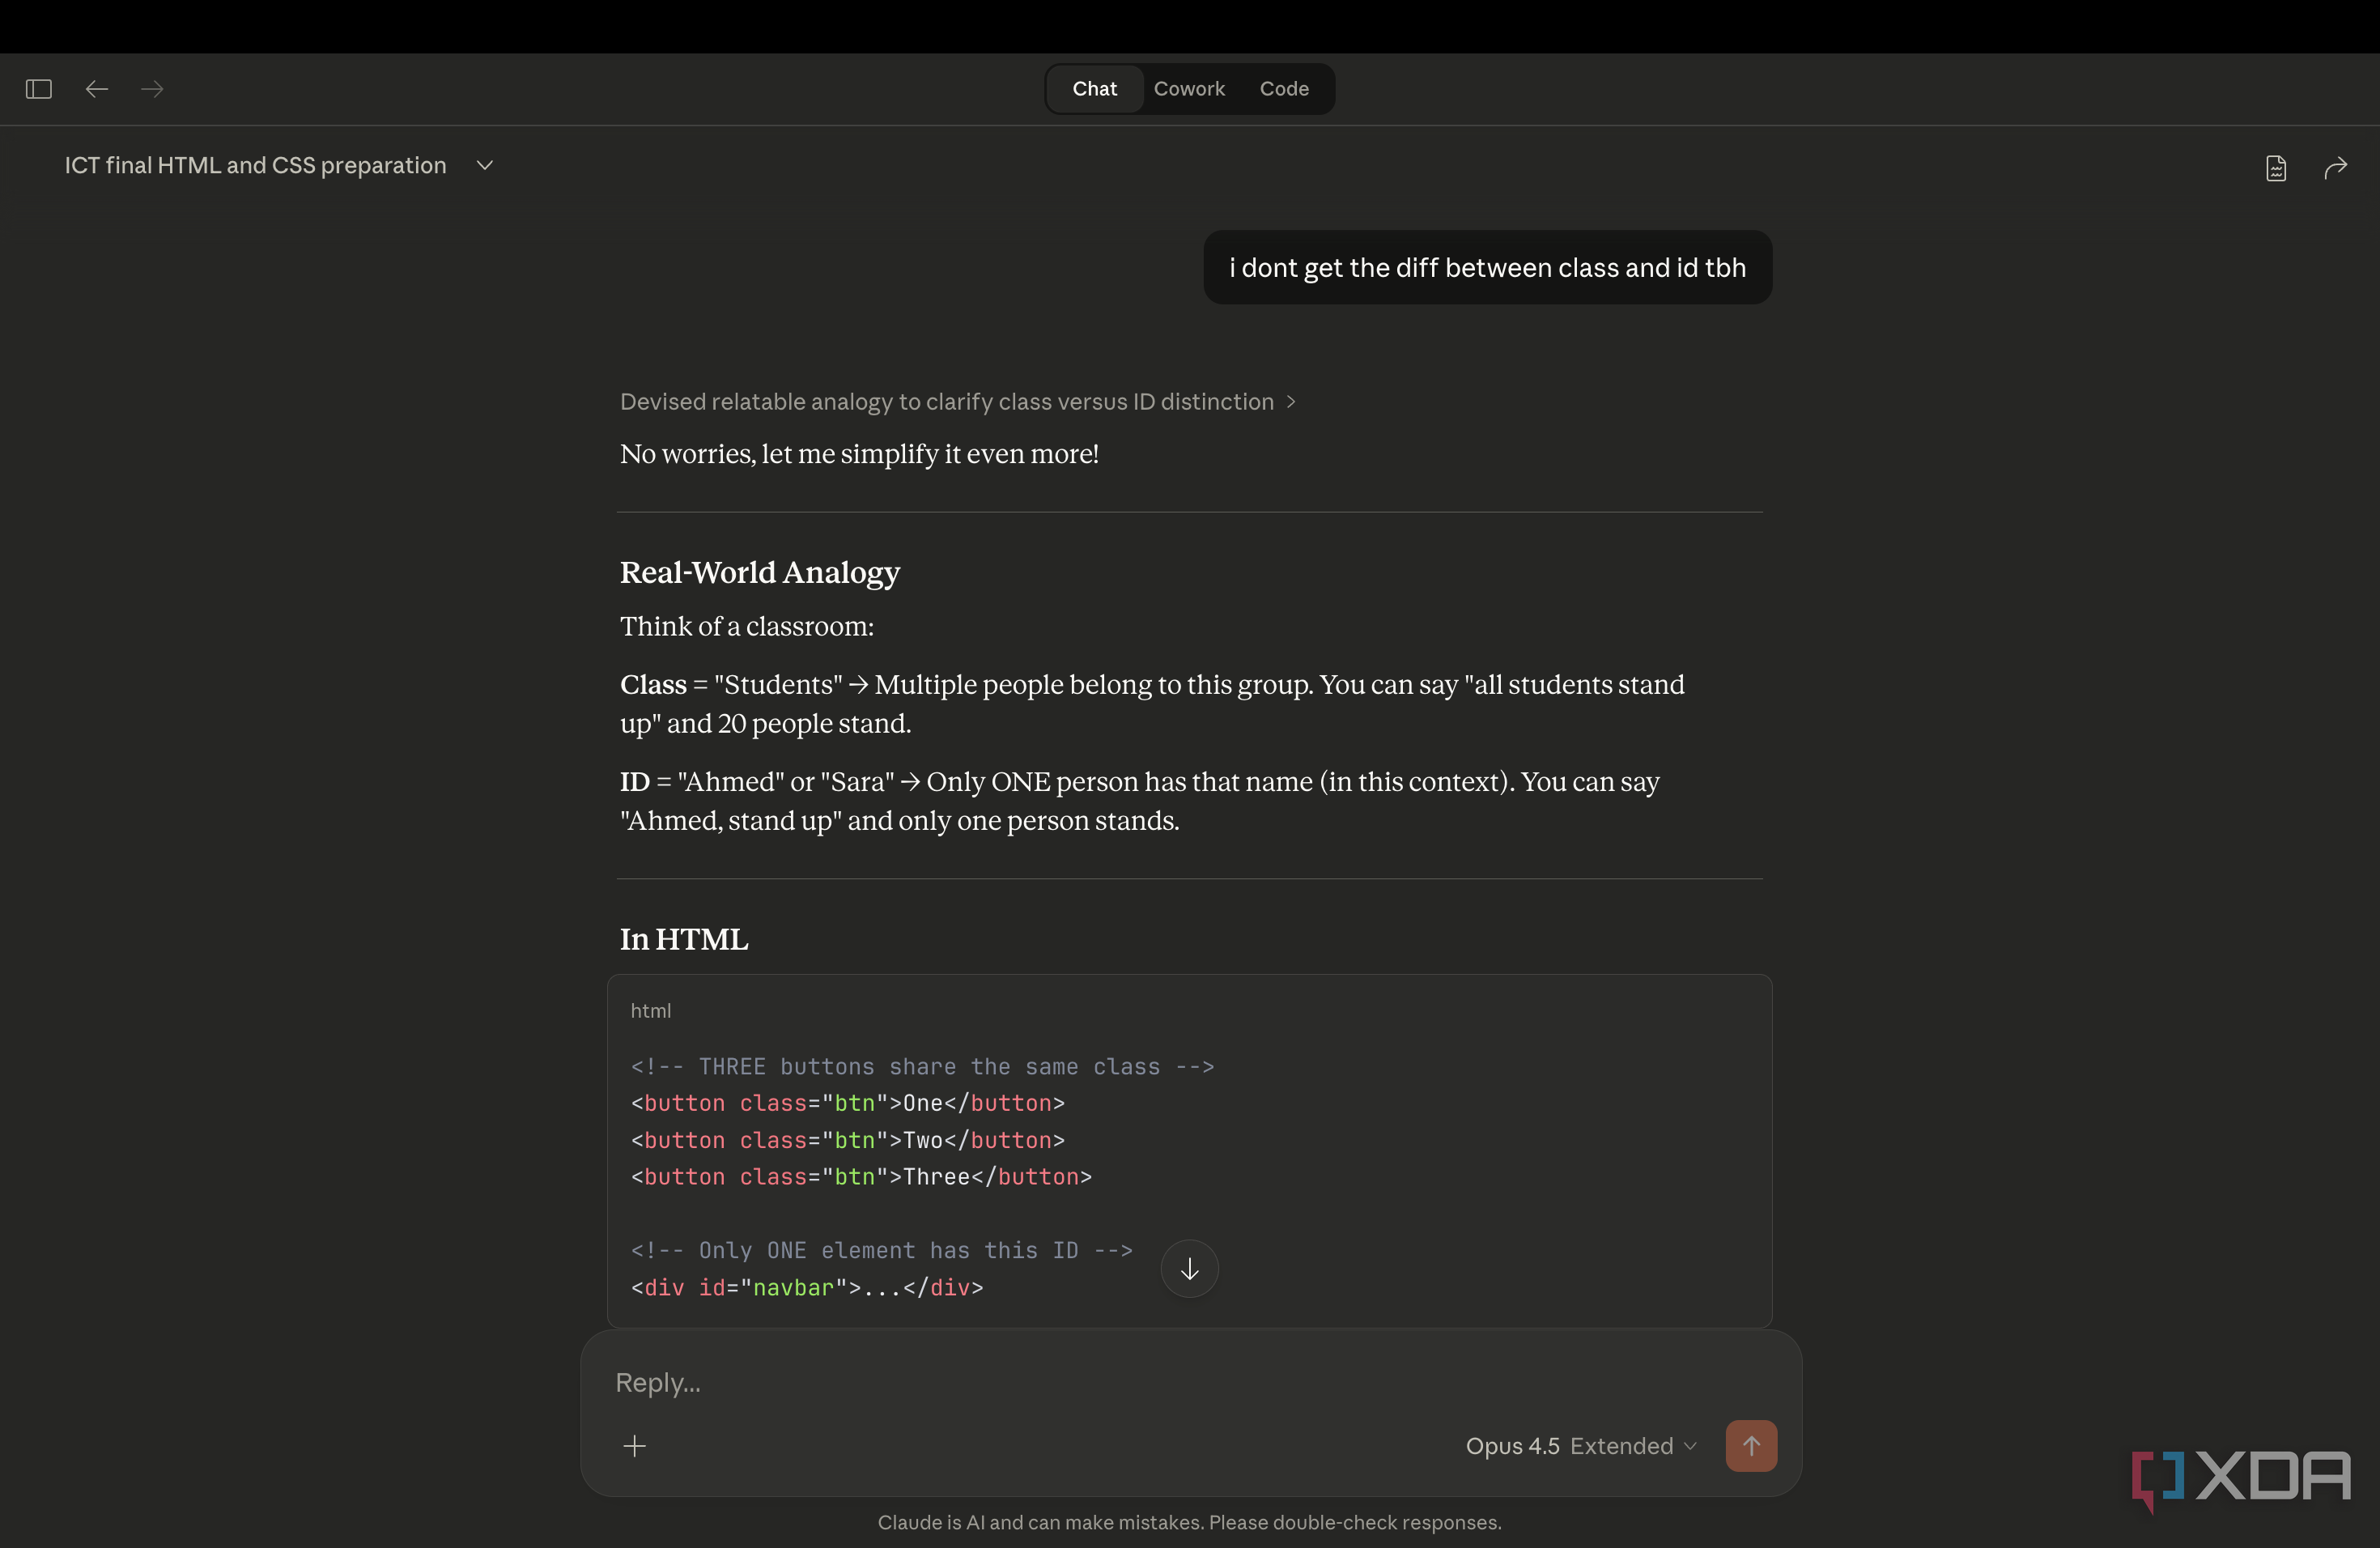Click the plus attachment icon

(x=634, y=1445)
